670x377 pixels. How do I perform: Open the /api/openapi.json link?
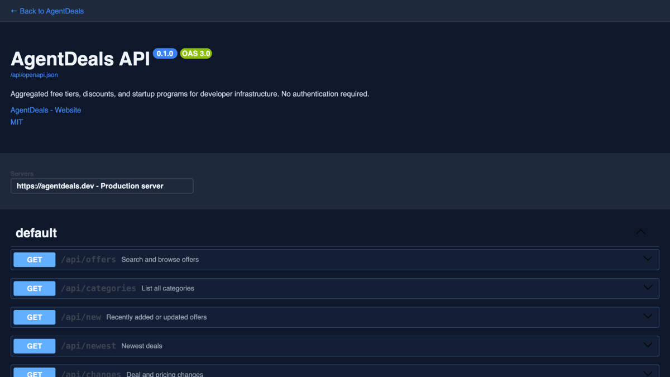tap(34, 74)
